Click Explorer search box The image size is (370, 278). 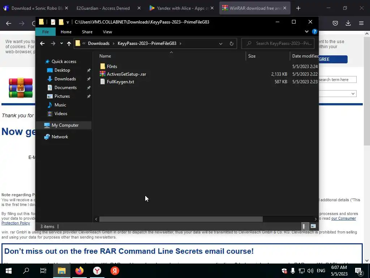278,43
